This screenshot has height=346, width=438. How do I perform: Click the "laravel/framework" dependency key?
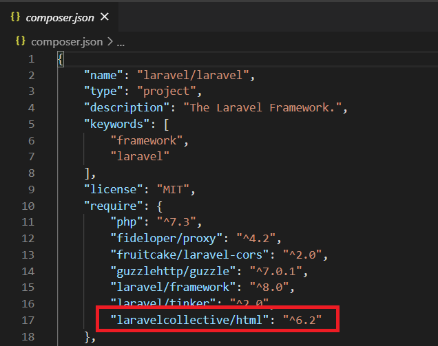(x=174, y=287)
